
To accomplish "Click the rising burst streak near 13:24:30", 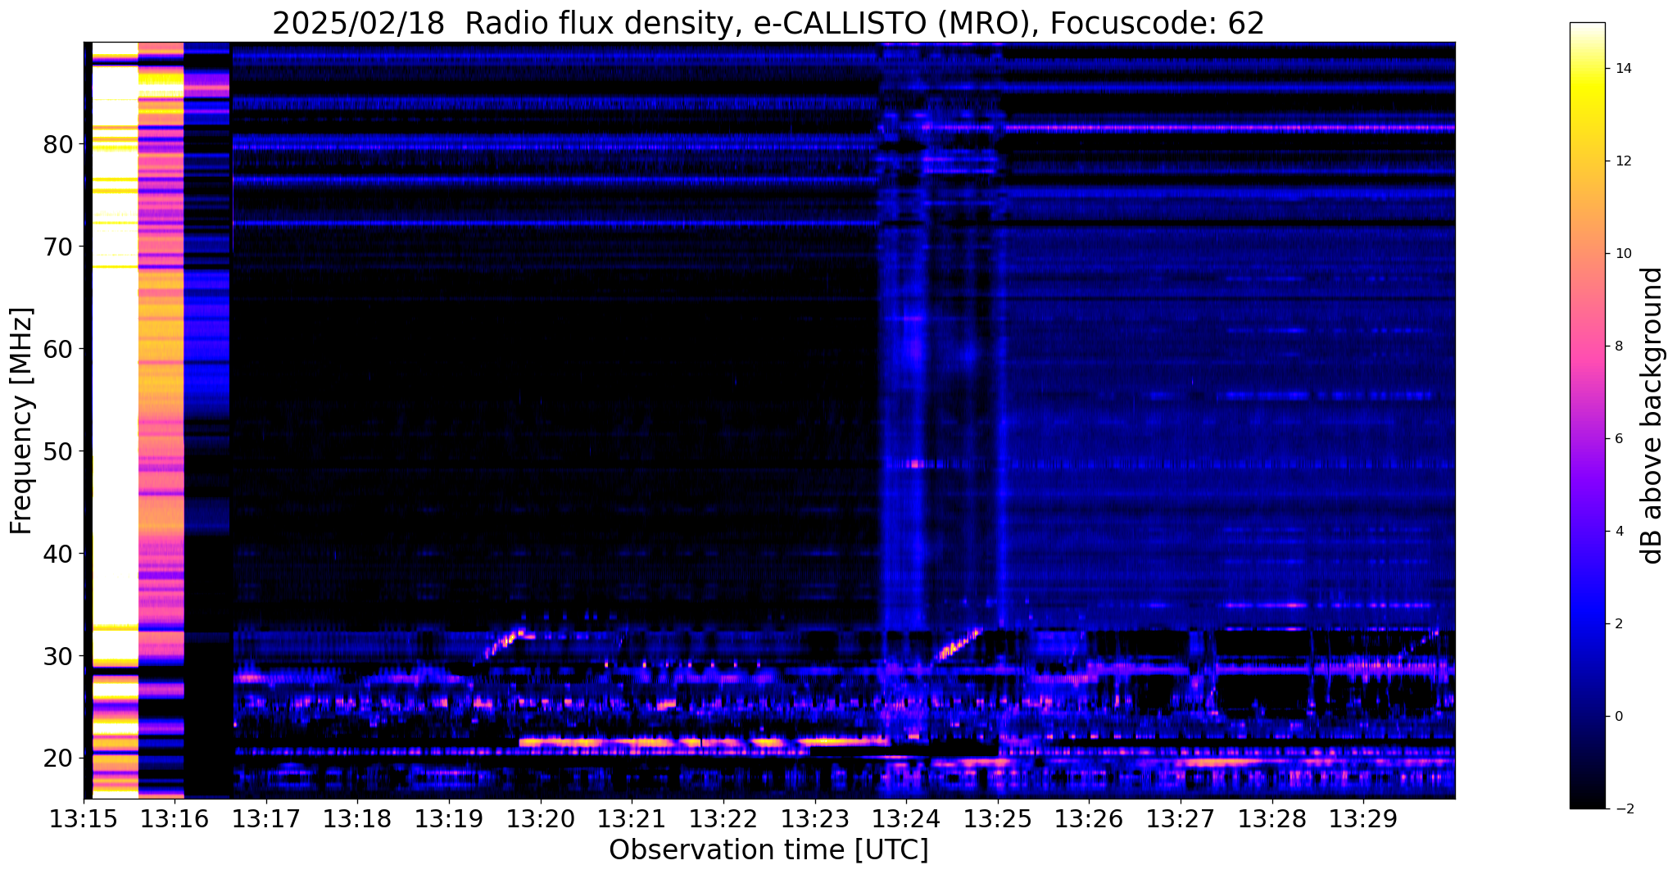I will click(x=959, y=644).
